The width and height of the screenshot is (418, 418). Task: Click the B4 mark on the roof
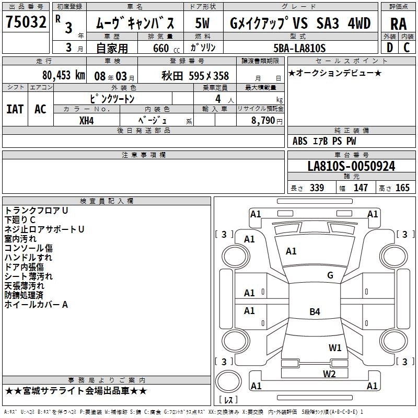(315, 312)
